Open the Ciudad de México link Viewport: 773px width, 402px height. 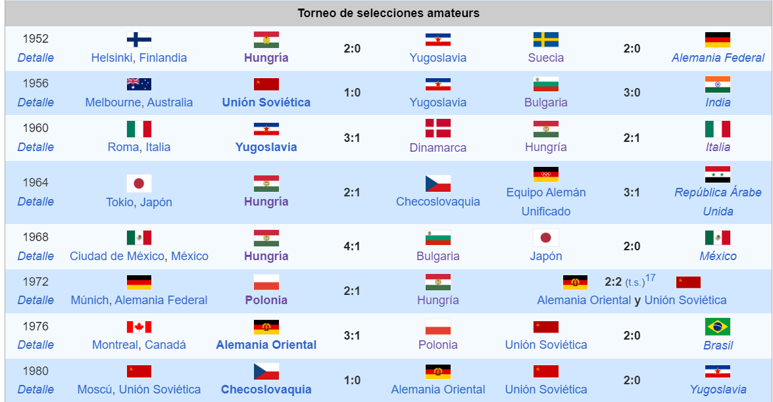(117, 256)
